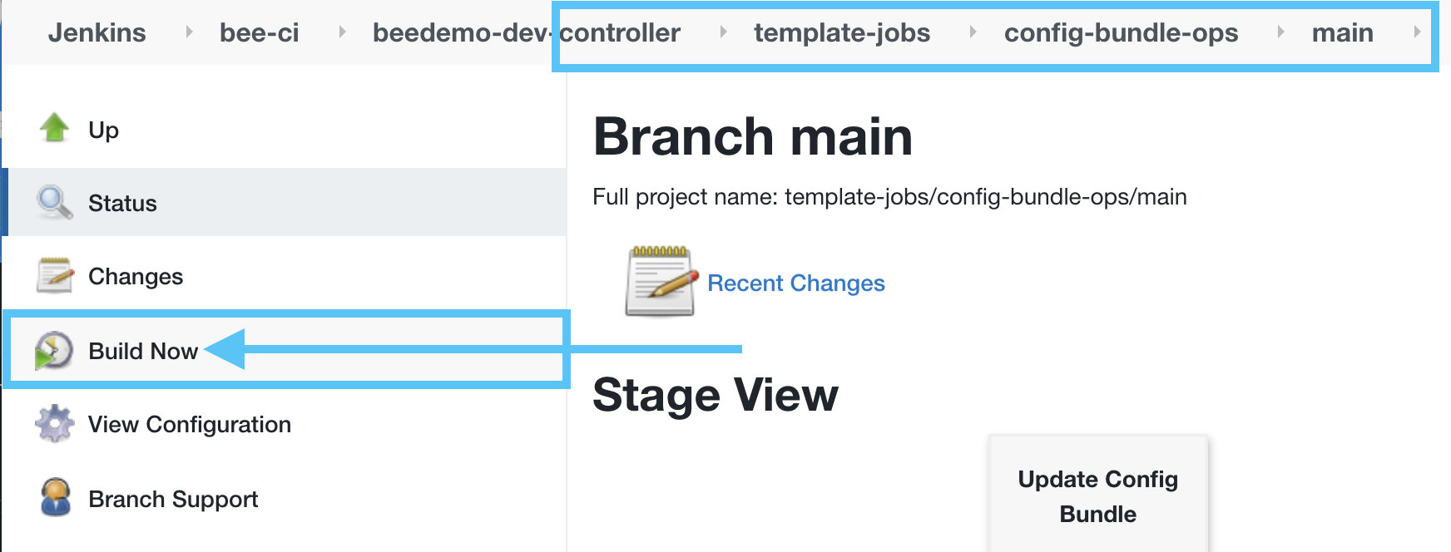The image size is (1451, 552).
Task: Select the Status magnifier icon
Action: coord(53,202)
